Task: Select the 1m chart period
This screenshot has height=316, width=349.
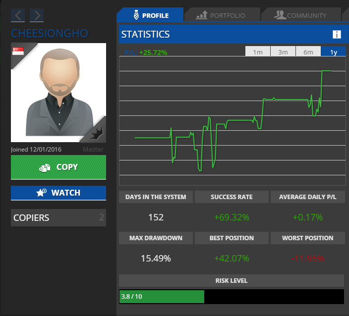Action: [258, 52]
